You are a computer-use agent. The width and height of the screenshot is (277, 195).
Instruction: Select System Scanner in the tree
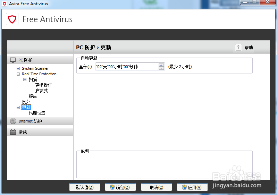point(35,68)
